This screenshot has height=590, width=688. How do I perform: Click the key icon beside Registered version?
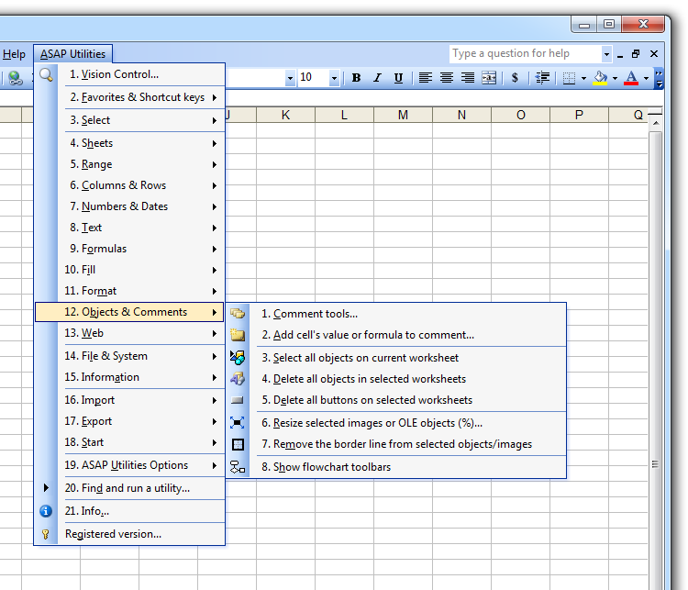tap(45, 534)
